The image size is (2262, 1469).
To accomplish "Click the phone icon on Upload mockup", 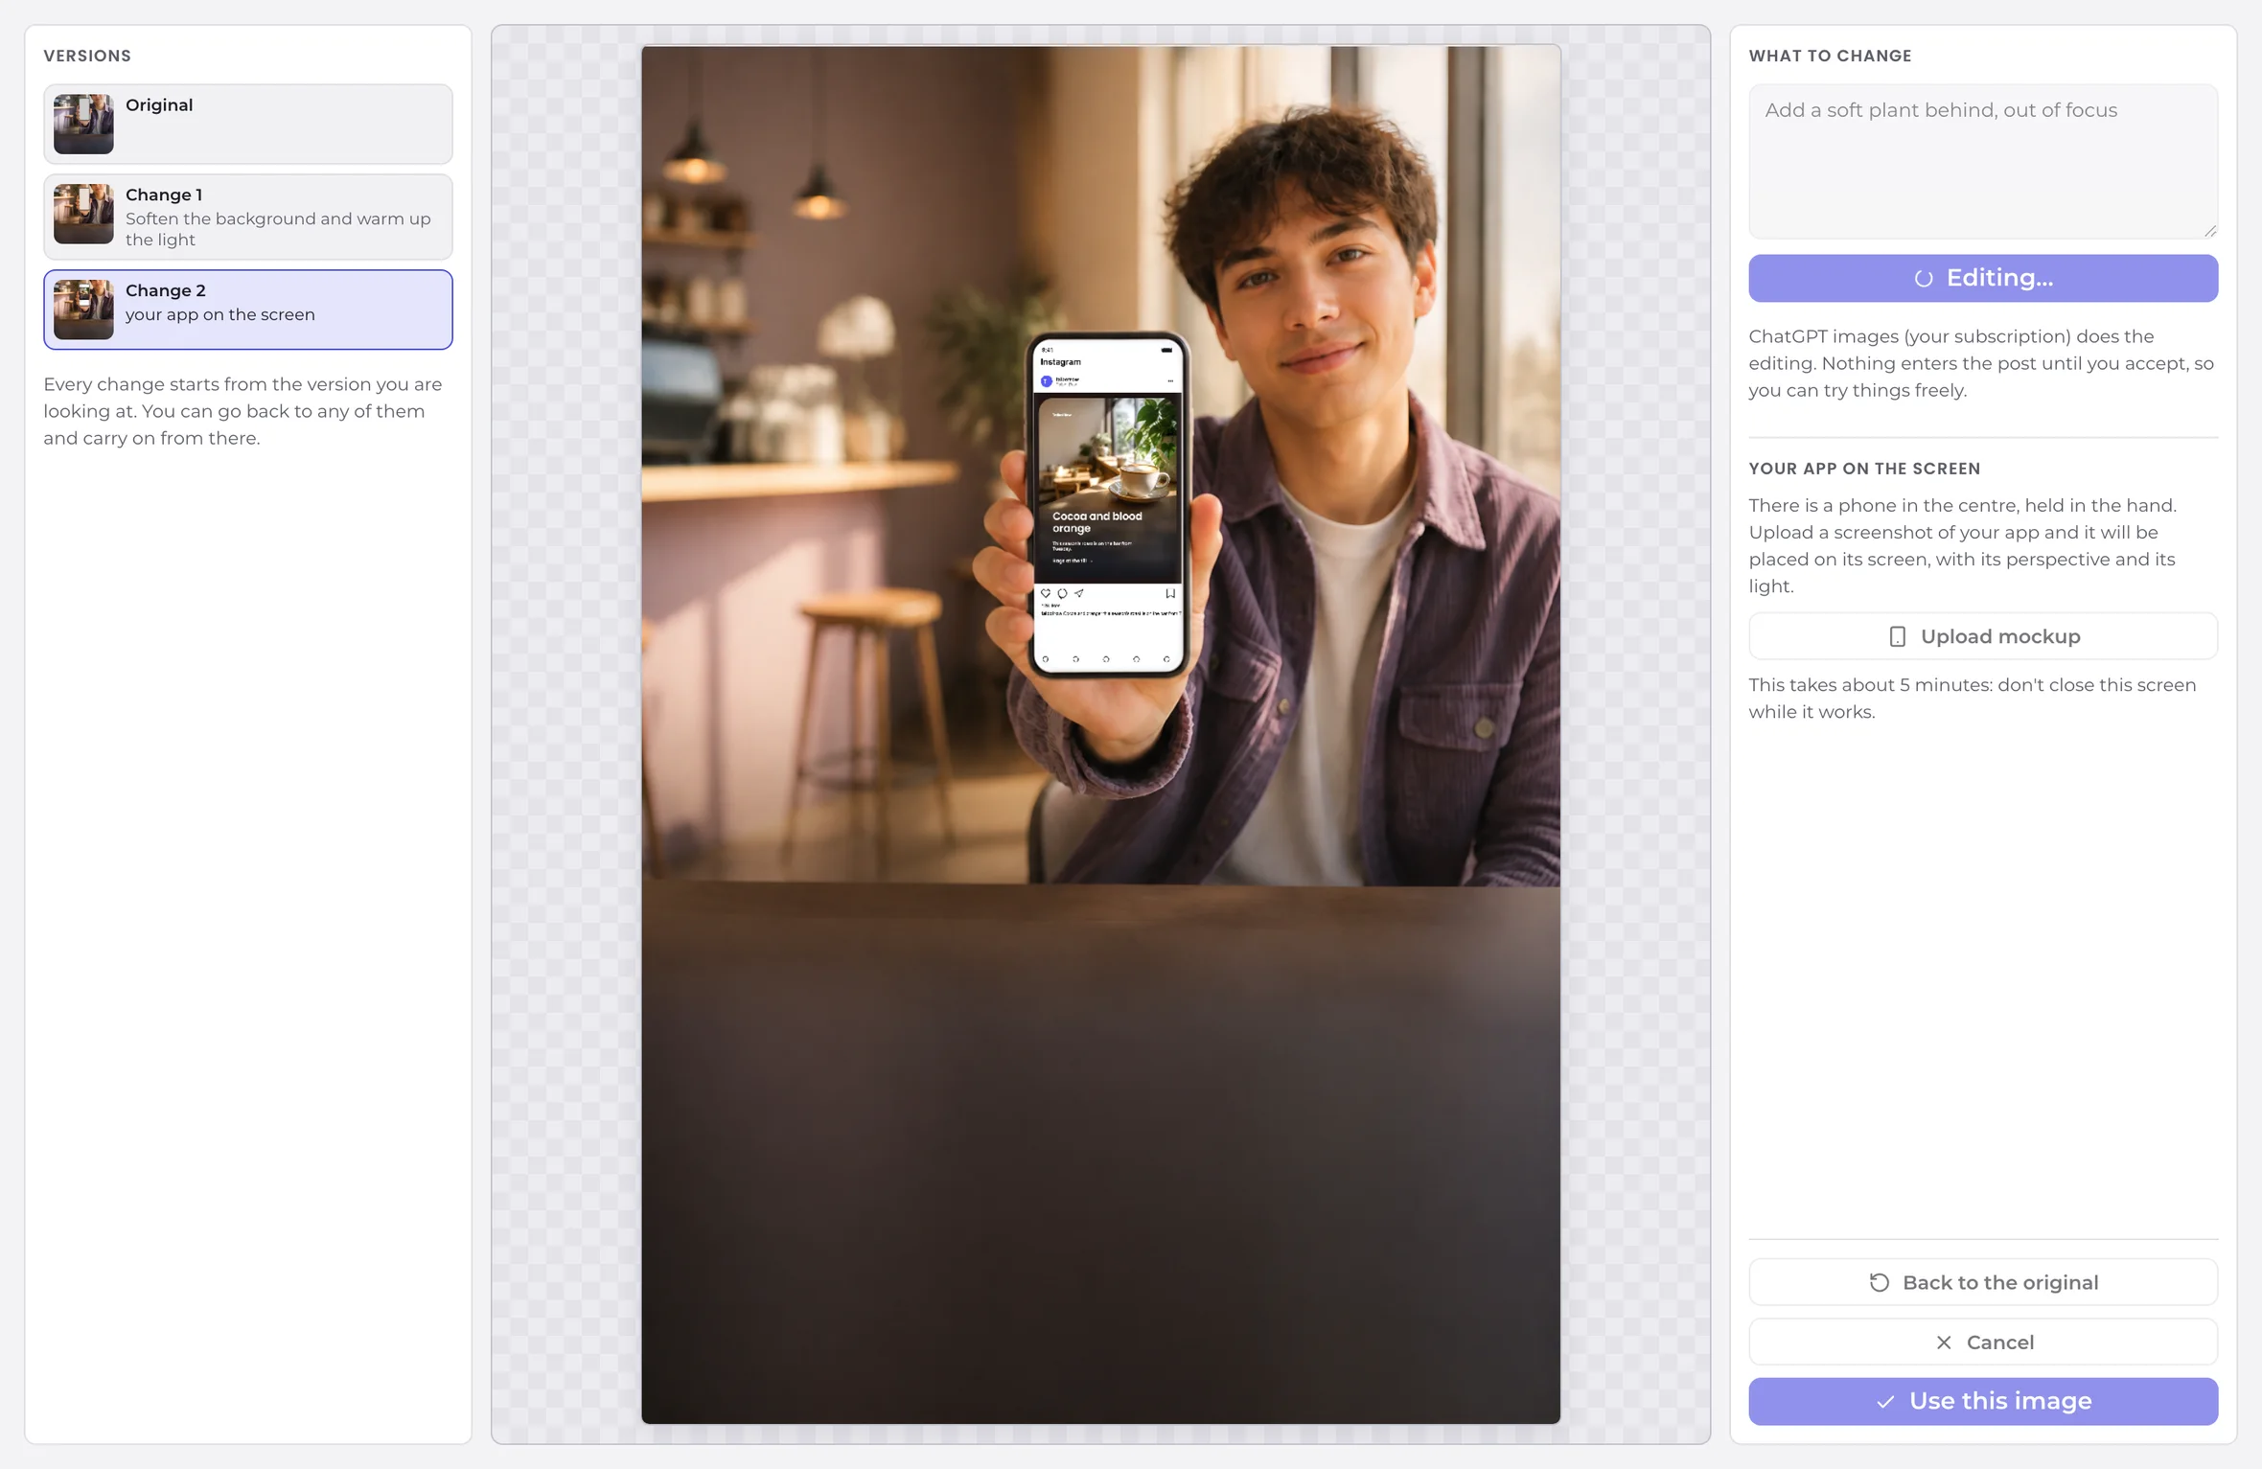I will [1897, 636].
